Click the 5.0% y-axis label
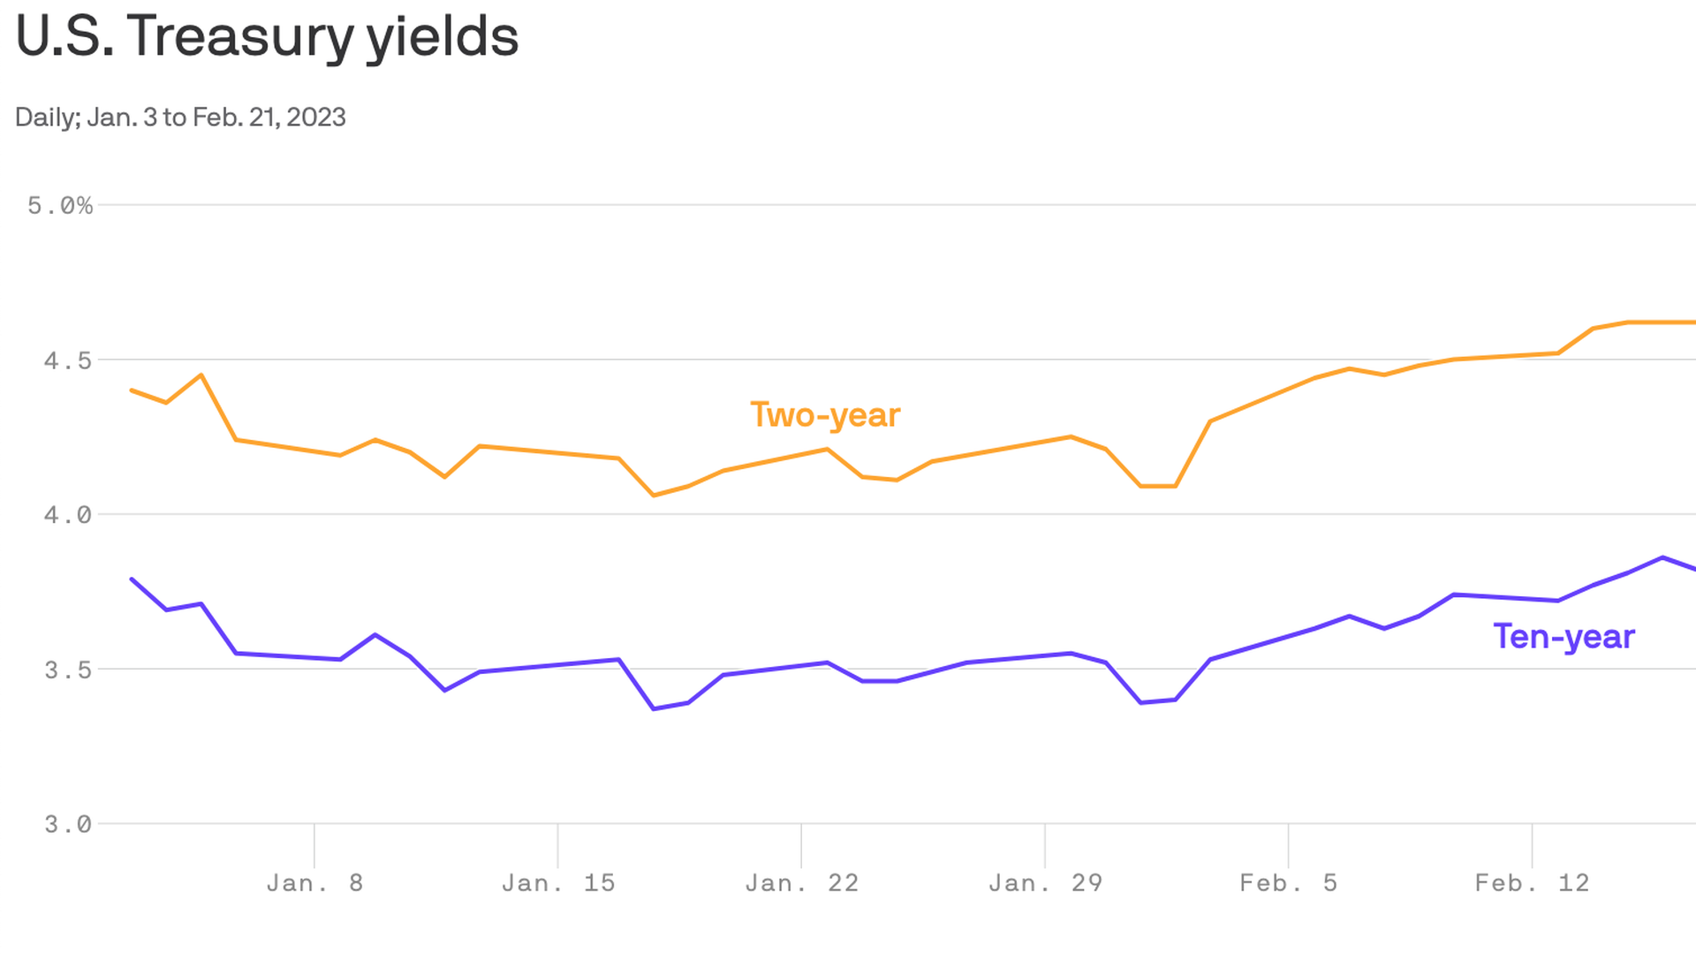 click(x=60, y=206)
